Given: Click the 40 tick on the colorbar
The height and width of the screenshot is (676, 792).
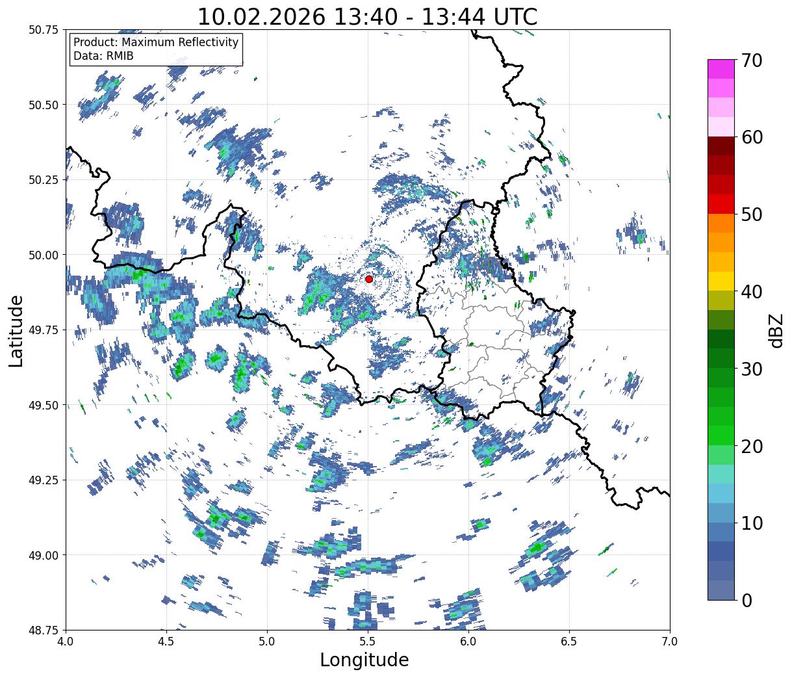Looking at the screenshot, I should tap(752, 291).
